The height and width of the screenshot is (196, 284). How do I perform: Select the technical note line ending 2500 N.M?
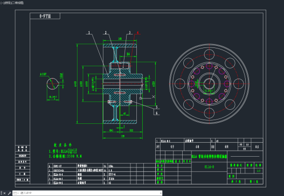tap(65, 156)
